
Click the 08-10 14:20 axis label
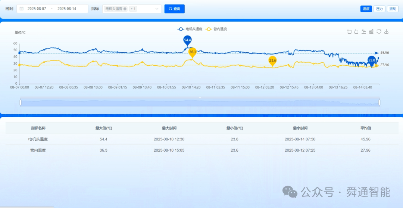(191, 87)
